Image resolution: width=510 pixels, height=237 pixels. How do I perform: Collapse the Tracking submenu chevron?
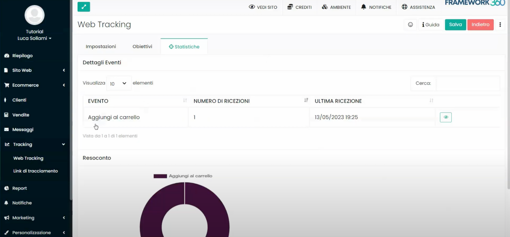click(63, 144)
